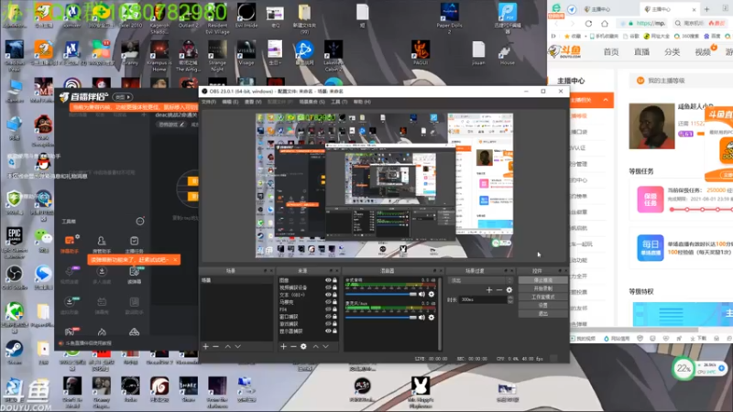Increase transition duration with the stepper arrow
Viewport: 733px width, 412px height.
[x=510, y=298]
